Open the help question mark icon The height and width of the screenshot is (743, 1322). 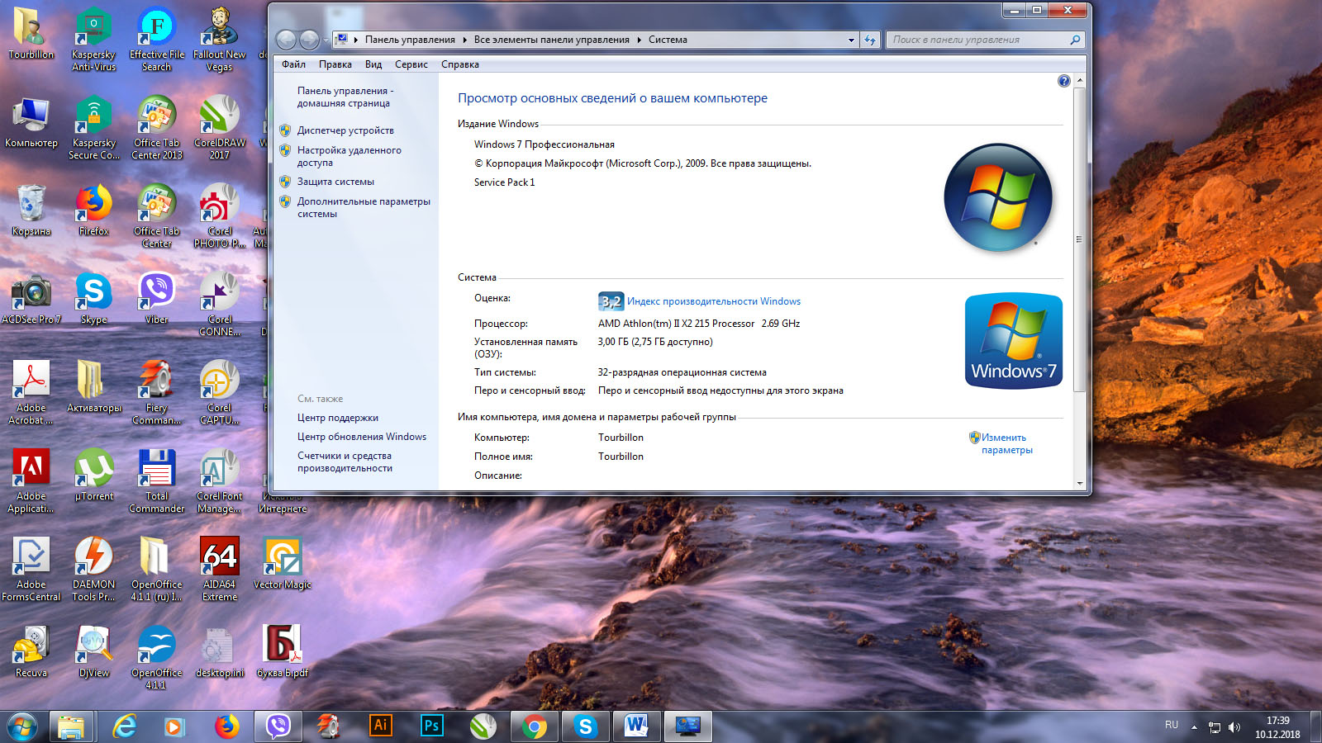(1063, 81)
